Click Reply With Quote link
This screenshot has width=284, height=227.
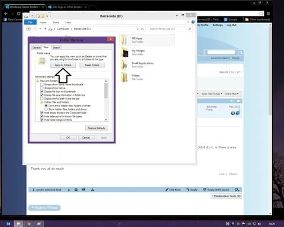click(216, 190)
